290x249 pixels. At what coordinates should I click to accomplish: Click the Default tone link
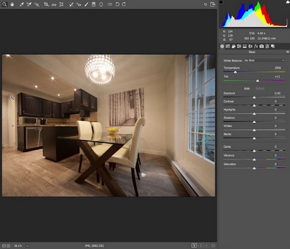click(260, 88)
